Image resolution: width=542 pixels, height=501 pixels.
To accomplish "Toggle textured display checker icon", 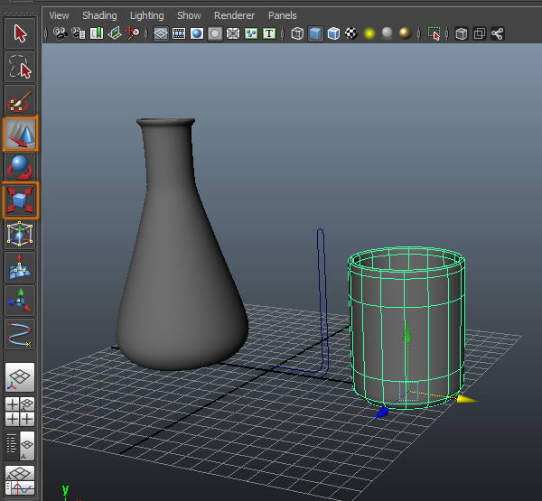I will pos(350,34).
